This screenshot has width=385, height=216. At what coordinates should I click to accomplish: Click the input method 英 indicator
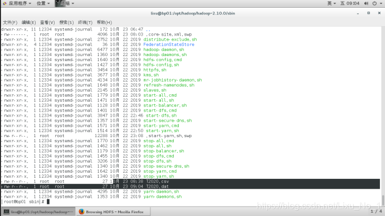pos(332,3)
